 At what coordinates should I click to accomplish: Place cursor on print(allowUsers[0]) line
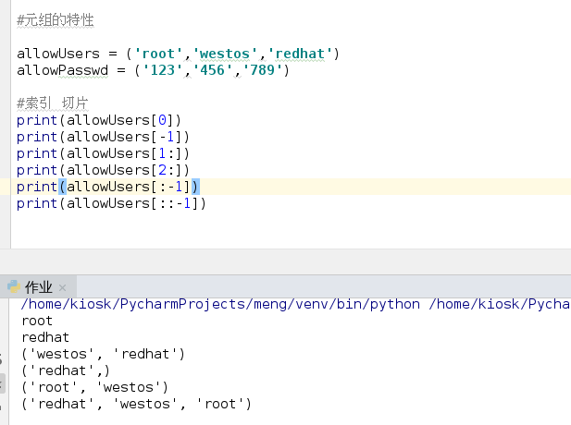(99, 120)
